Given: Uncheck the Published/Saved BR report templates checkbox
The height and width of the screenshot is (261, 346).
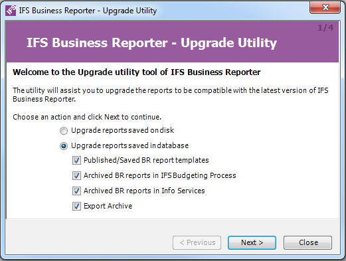Looking at the screenshot, I should [x=76, y=161].
